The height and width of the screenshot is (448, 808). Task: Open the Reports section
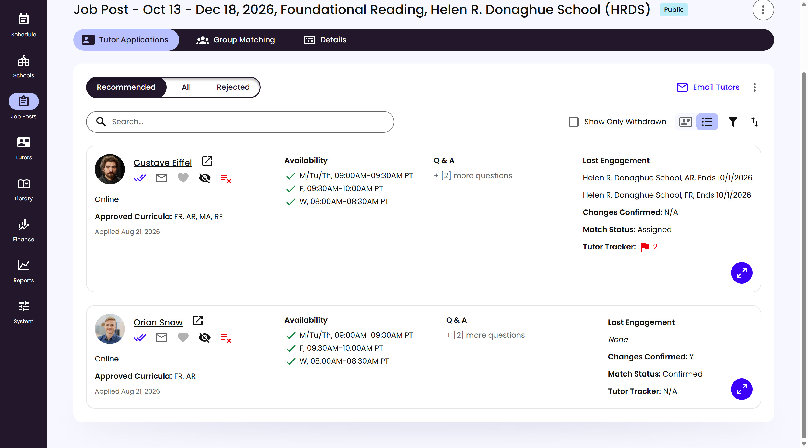point(23,271)
